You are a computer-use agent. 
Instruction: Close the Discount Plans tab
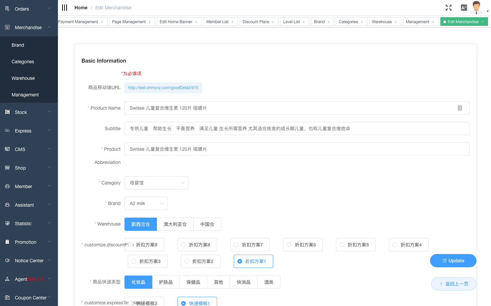[273, 22]
